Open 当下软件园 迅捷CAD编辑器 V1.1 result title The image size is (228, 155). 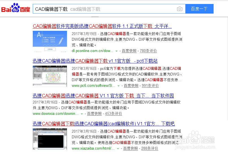(x=103, y=96)
